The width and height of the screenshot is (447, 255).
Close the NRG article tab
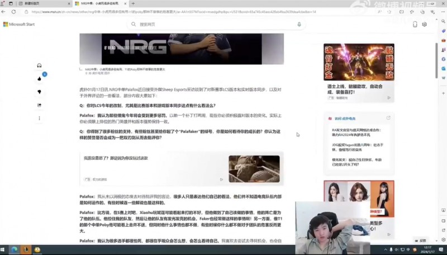point(125,4)
